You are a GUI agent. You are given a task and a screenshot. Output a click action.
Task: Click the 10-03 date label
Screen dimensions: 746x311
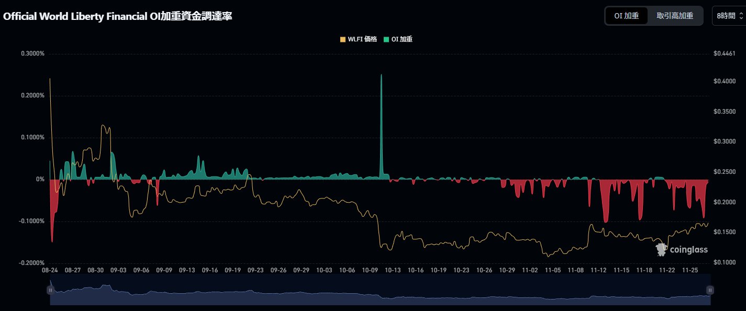(x=324, y=271)
